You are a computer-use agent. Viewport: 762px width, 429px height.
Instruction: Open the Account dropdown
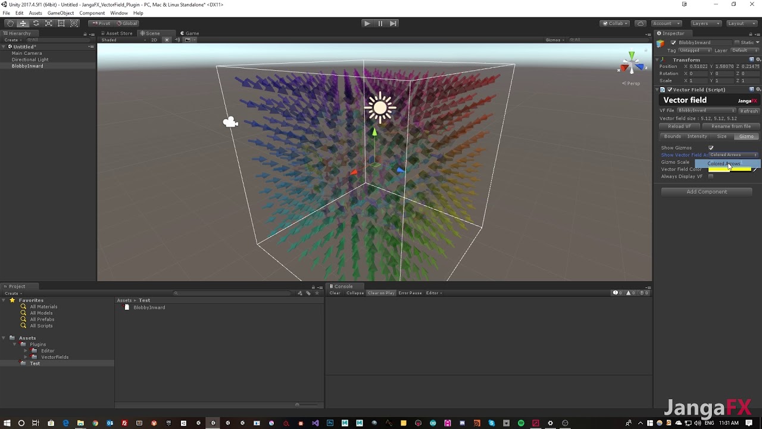[666, 23]
